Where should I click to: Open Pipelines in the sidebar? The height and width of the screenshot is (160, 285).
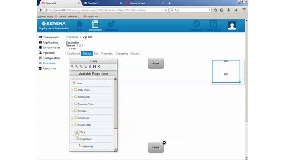pos(46,53)
